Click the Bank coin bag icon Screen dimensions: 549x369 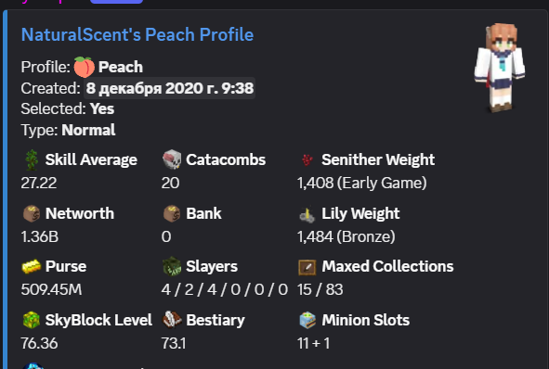(172, 213)
